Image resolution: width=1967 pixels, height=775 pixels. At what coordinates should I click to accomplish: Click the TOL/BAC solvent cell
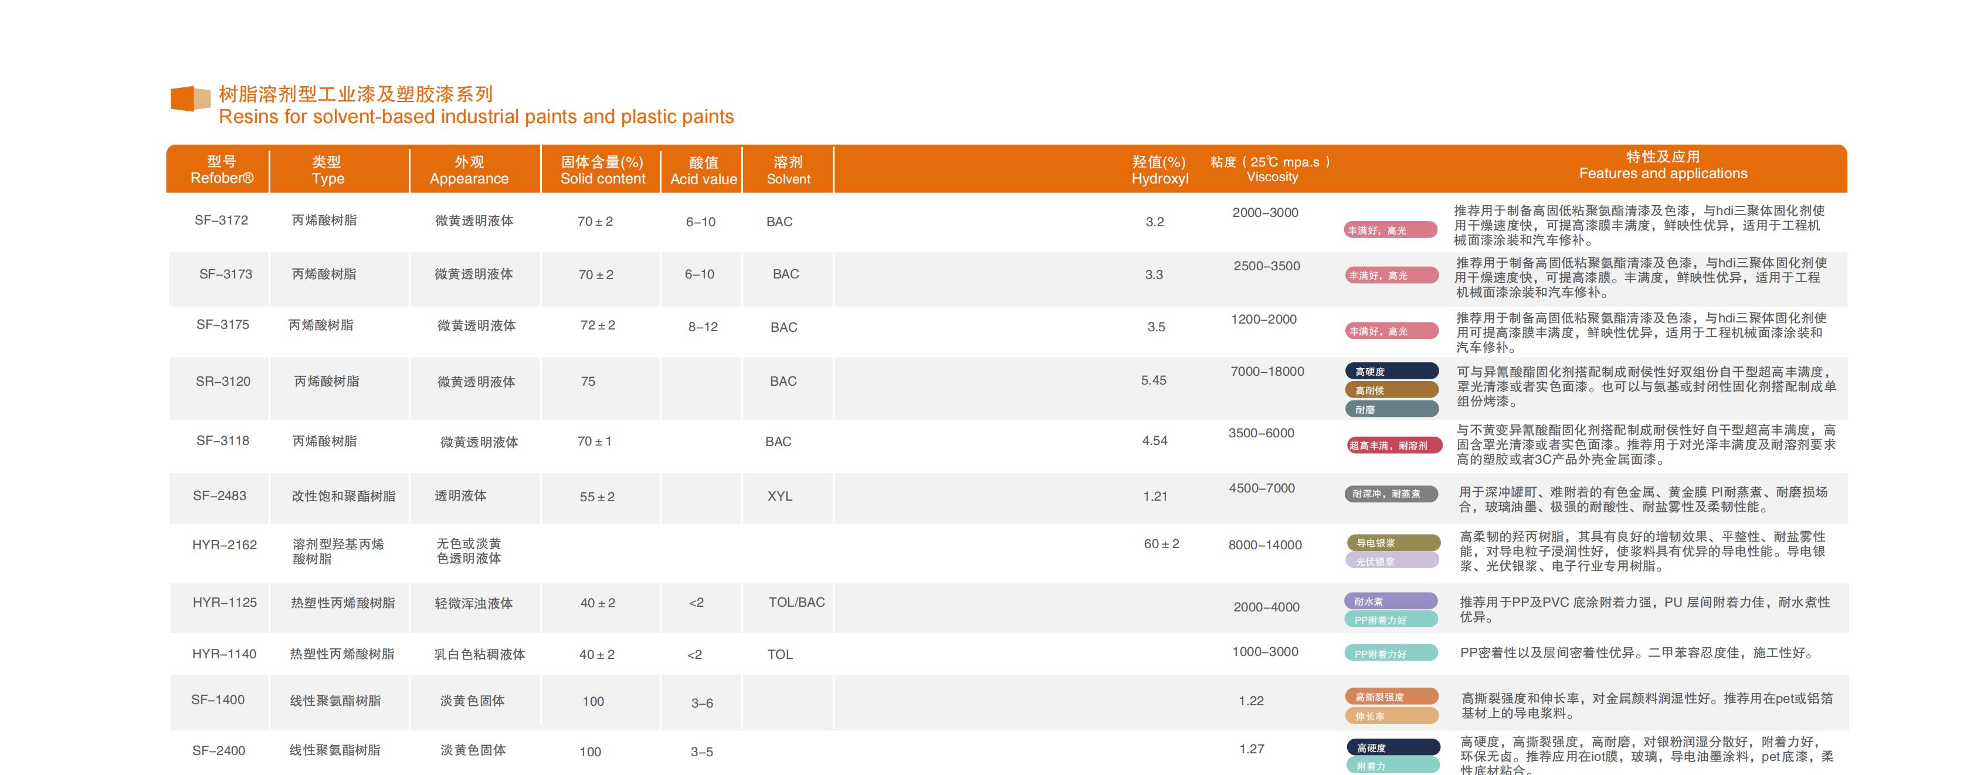click(x=796, y=603)
